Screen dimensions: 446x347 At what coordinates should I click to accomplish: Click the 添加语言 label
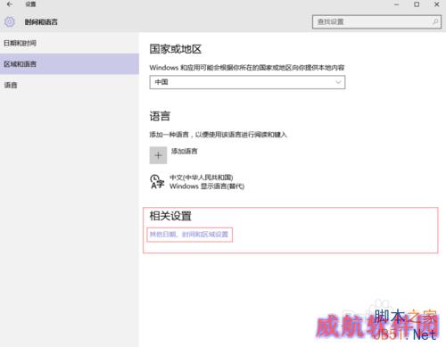point(185,151)
